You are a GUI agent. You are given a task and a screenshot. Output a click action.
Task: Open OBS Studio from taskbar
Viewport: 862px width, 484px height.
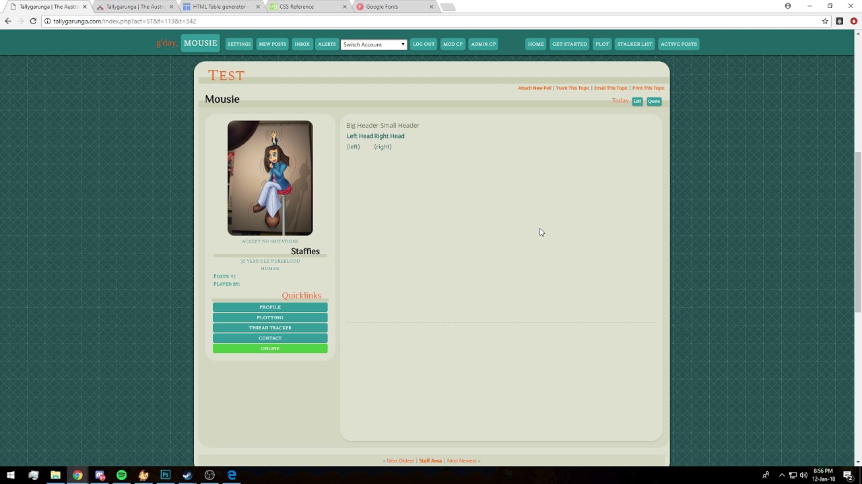coord(209,475)
